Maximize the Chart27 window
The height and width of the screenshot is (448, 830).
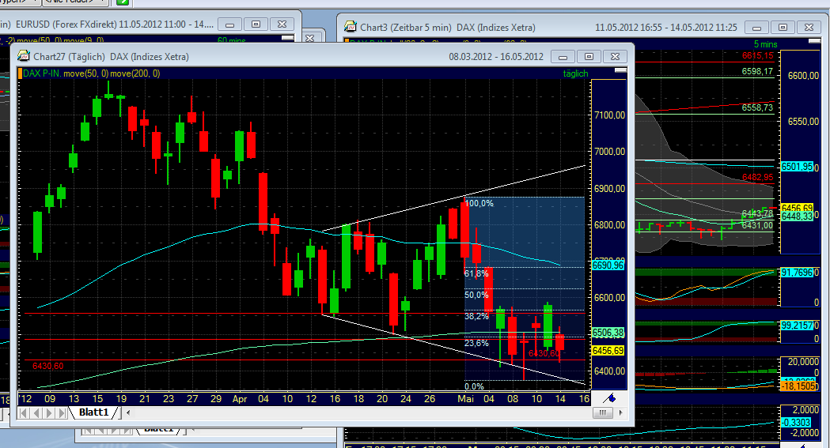coord(589,57)
